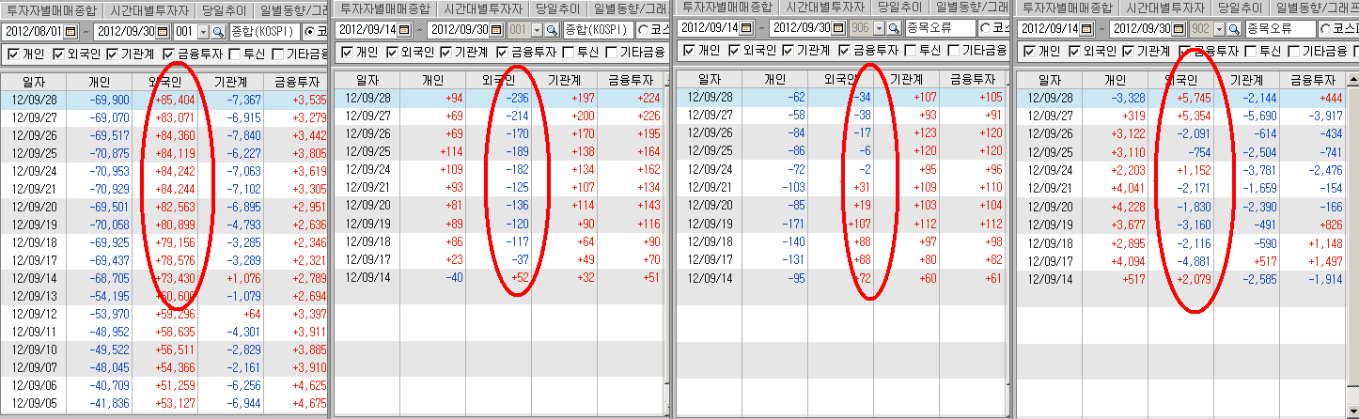
Task: Open end date calendar in the 2012/08/01 panel
Action: coord(161,31)
